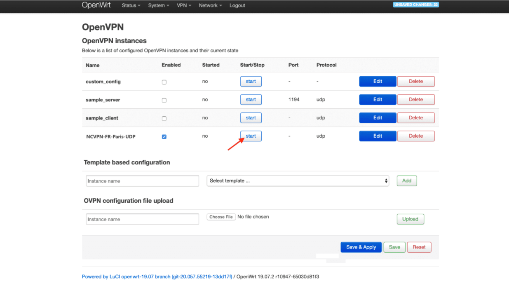Viewport: 509px width, 286px height.
Task: Click the green Save button
Action: pos(394,247)
